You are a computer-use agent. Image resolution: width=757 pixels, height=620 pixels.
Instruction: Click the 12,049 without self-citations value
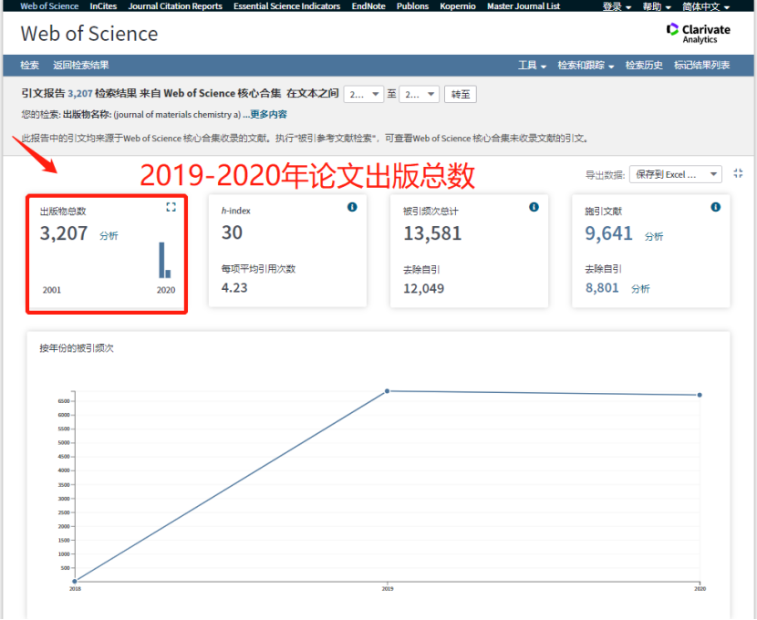[x=424, y=288]
